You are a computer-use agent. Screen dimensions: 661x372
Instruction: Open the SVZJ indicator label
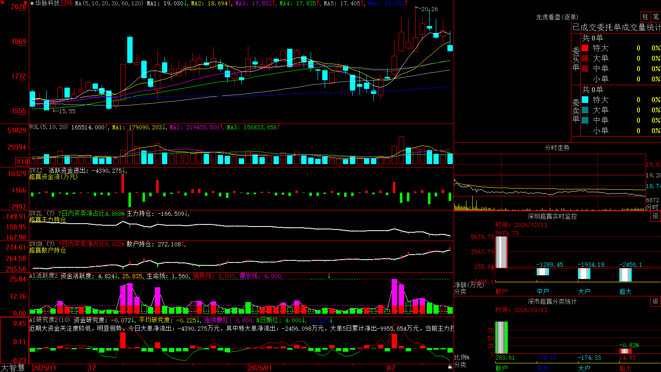click(x=36, y=170)
